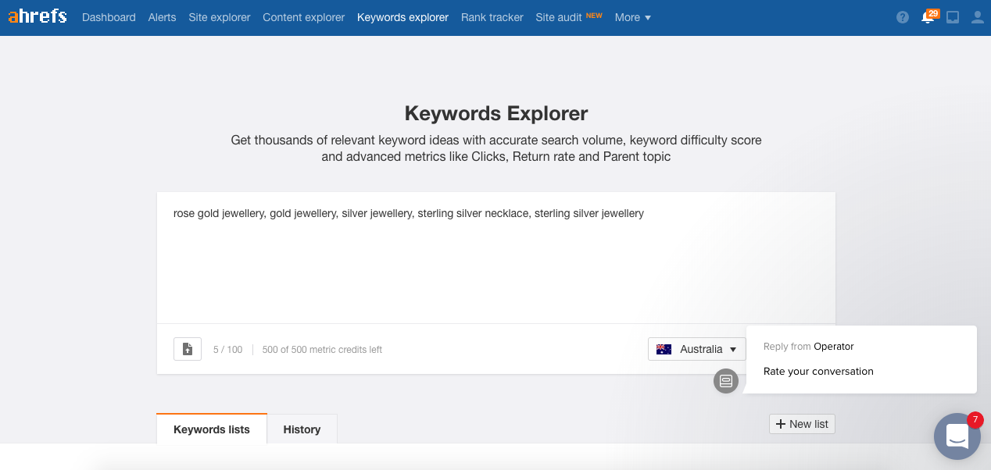
Task: Expand the More menu
Action: (633, 17)
